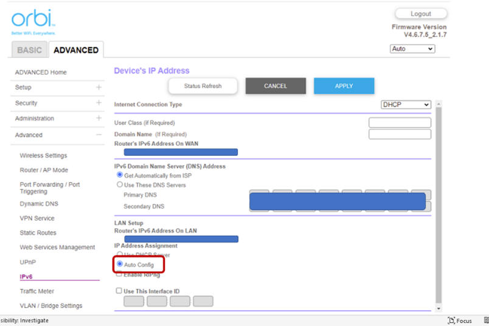Open the Auto language dropdown
Screen dimensions: 489x326
412,49
